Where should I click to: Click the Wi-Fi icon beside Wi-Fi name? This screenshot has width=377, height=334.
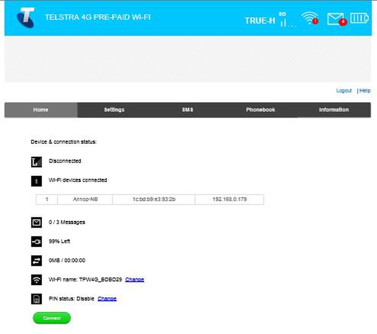[36, 280]
